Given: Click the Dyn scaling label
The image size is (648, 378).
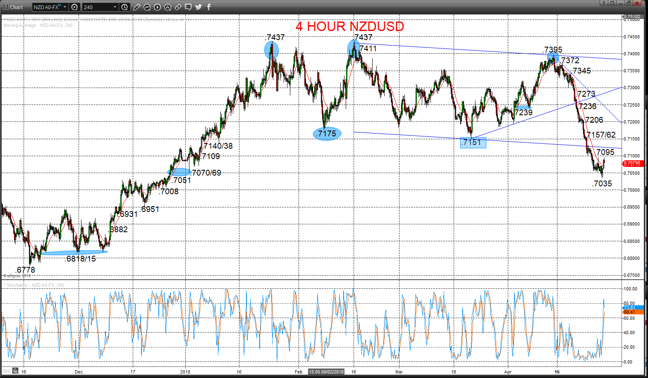Looking at the screenshot, I should [x=6, y=371].
